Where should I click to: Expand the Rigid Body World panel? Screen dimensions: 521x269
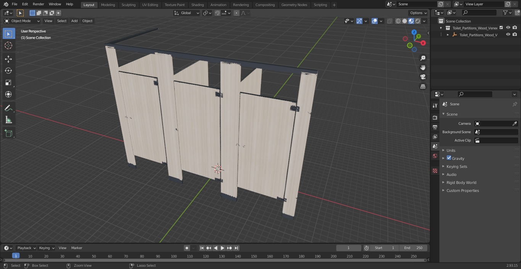click(x=461, y=182)
